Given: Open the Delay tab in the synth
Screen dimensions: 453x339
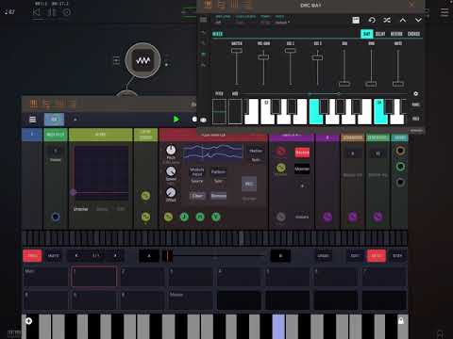Looking at the screenshot, I should pyautogui.click(x=380, y=34).
